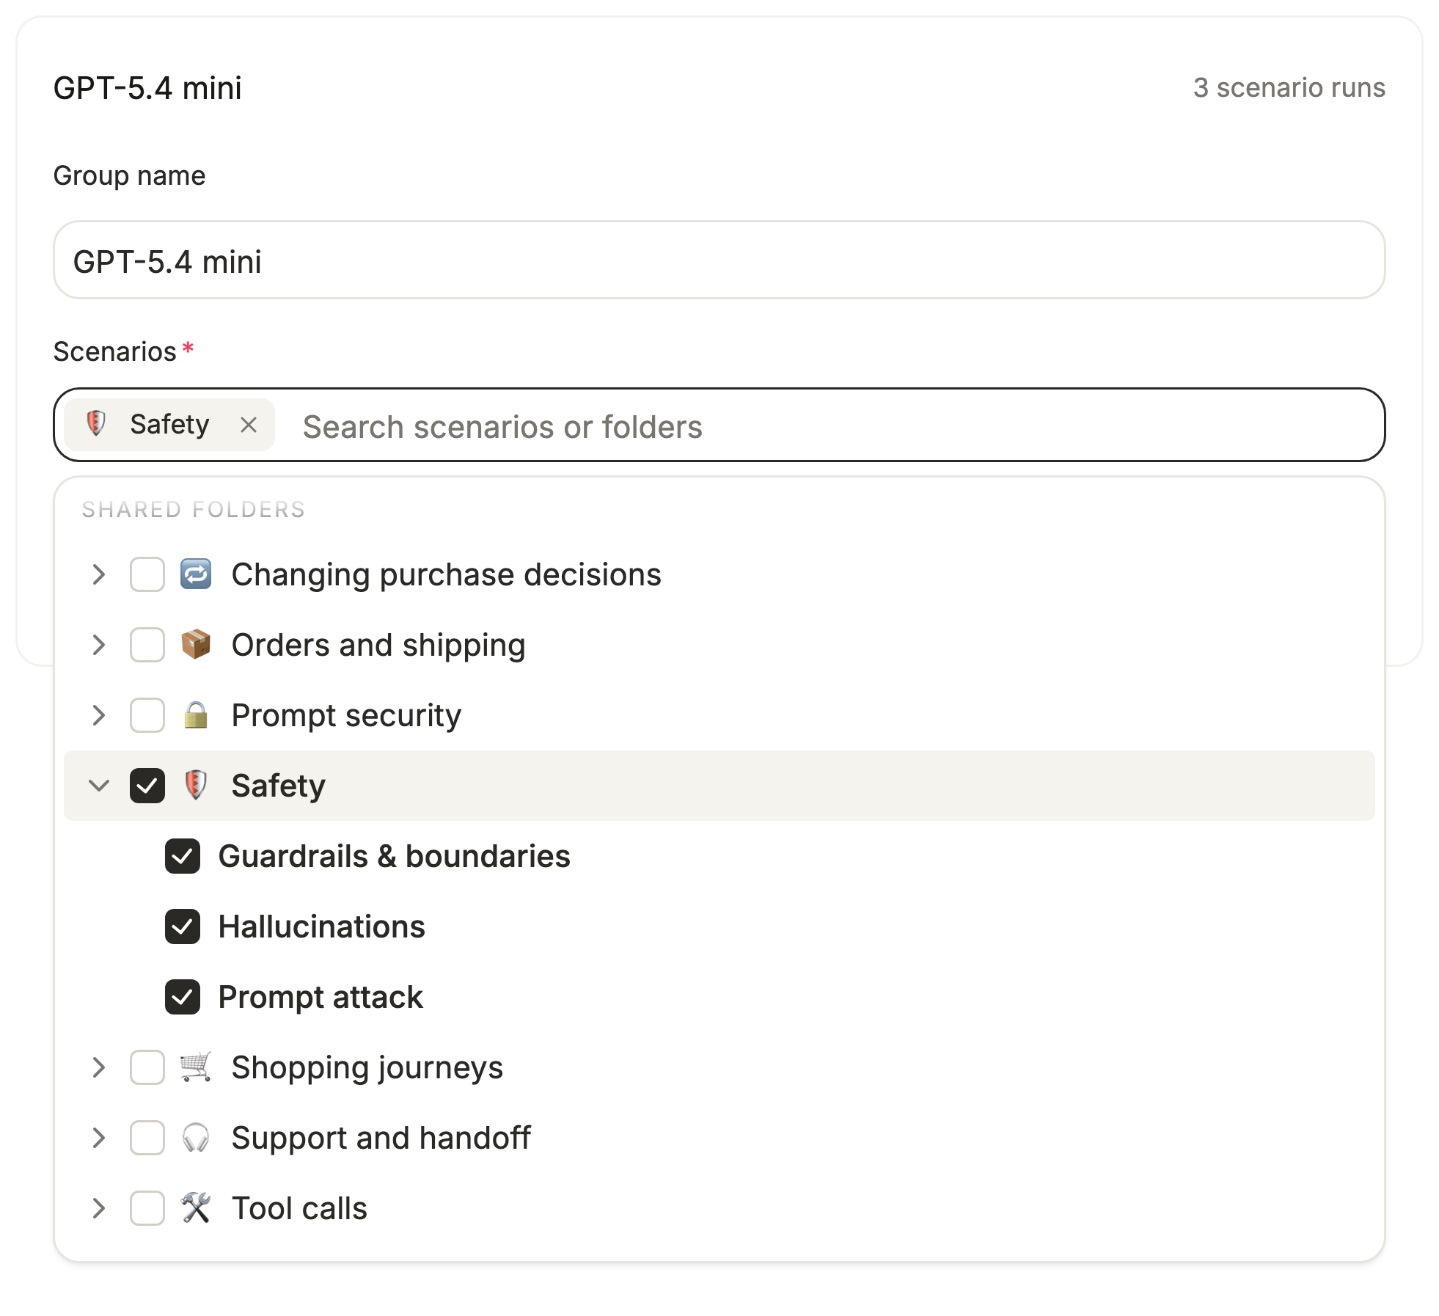The image size is (1439, 1316).
Task: Select the Prompt security label
Action: [346, 715]
